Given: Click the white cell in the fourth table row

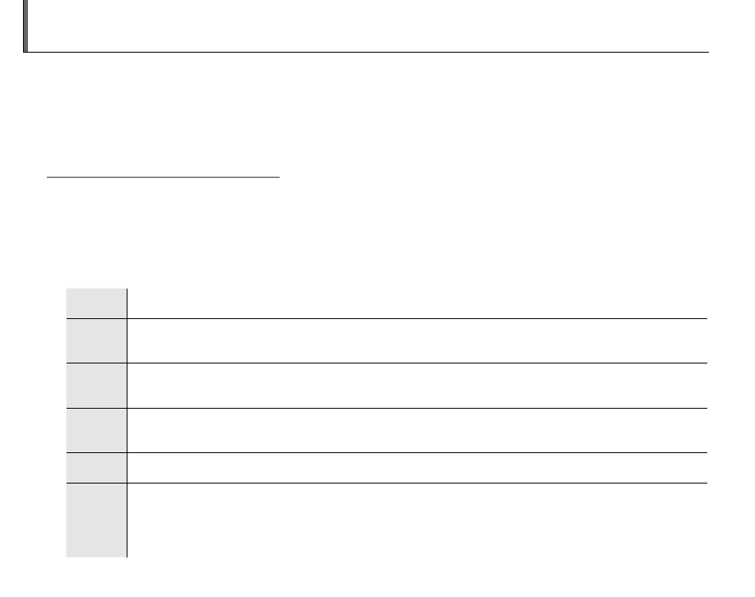Looking at the screenshot, I should click(417, 430).
